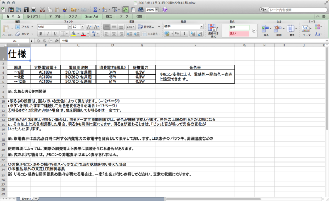
Task: Toggle Bold formatting button
Action: (41, 33)
